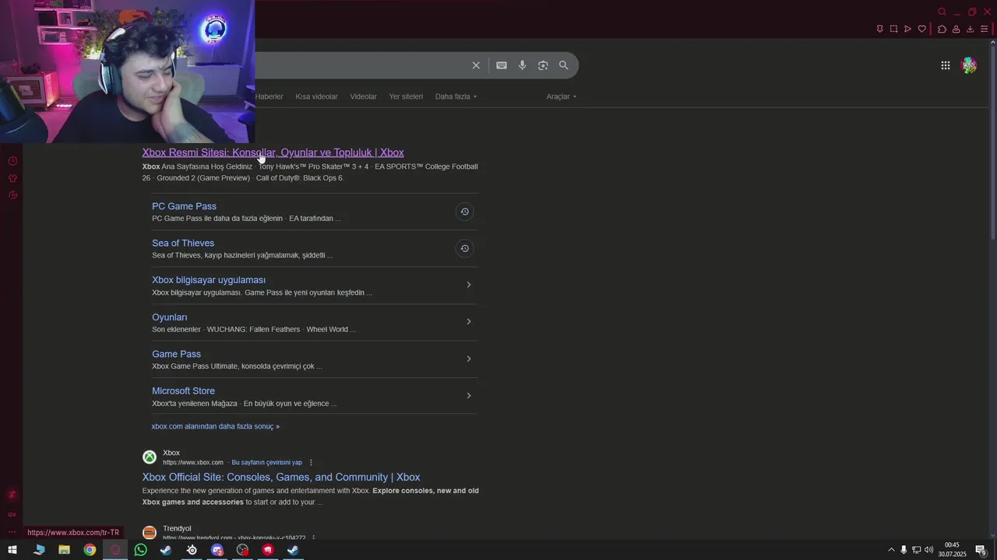Open the PC Game Pass sitelink
The height and width of the screenshot is (560, 997).
(184, 206)
